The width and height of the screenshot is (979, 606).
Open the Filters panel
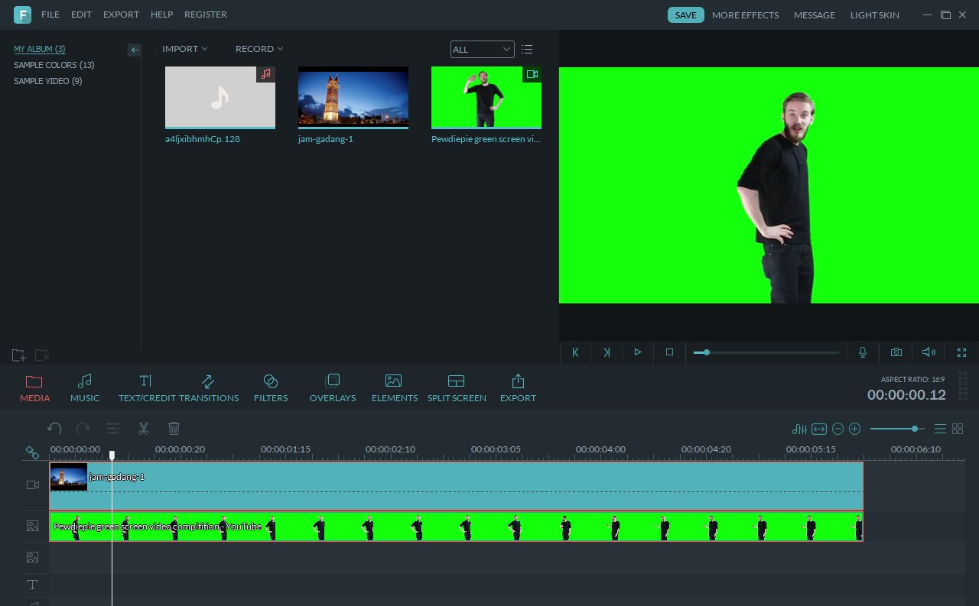pyautogui.click(x=271, y=388)
